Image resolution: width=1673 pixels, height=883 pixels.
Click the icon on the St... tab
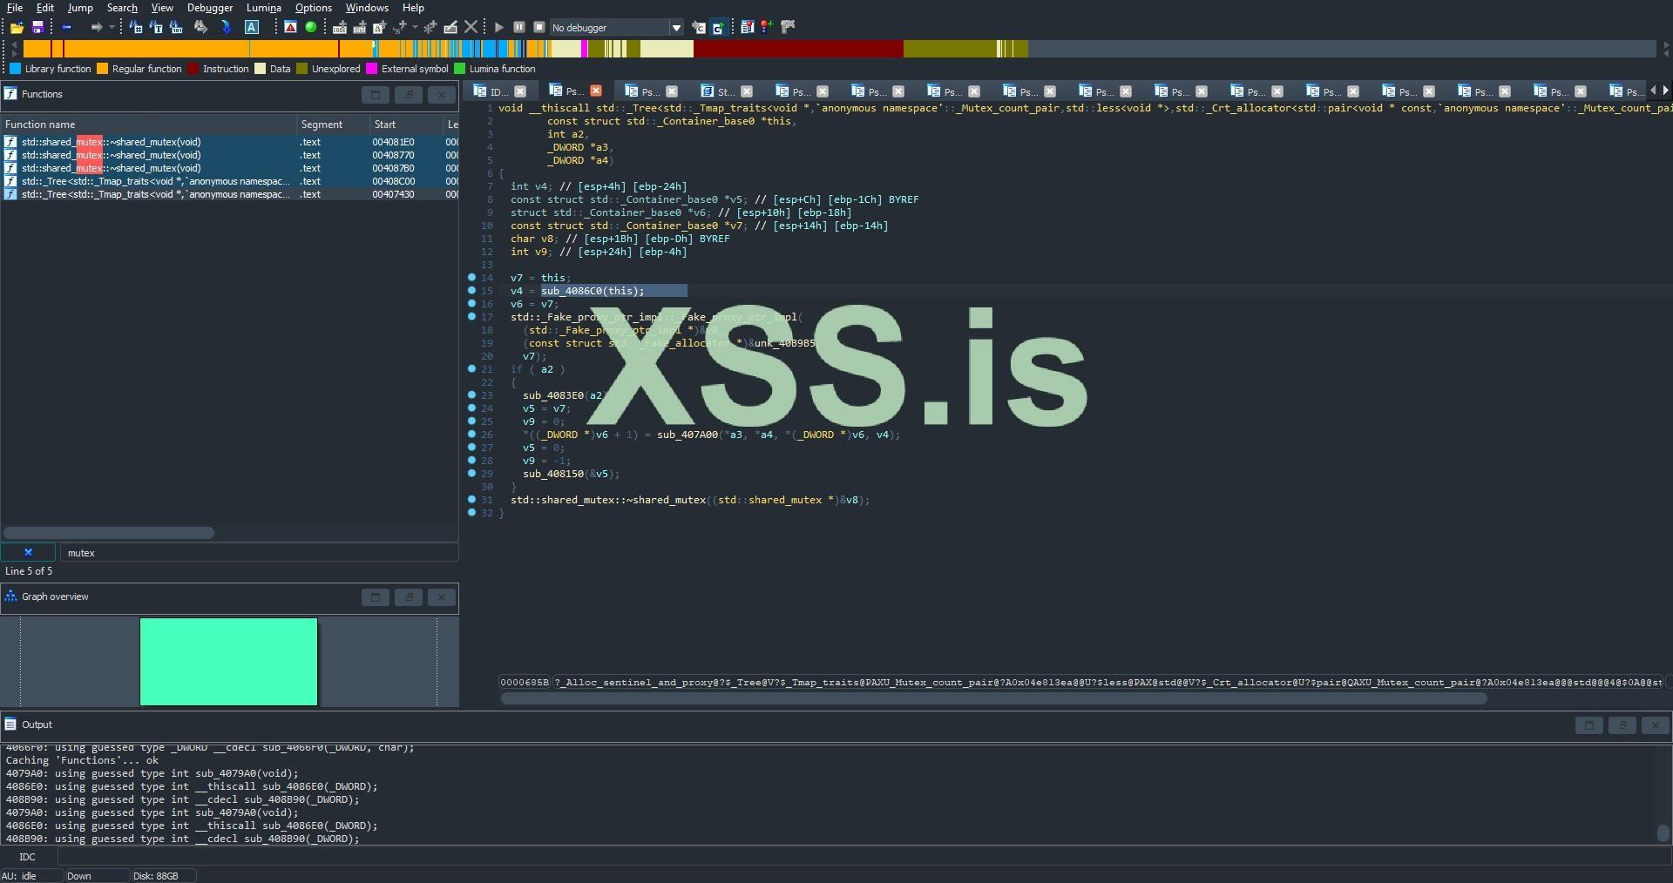click(x=707, y=91)
